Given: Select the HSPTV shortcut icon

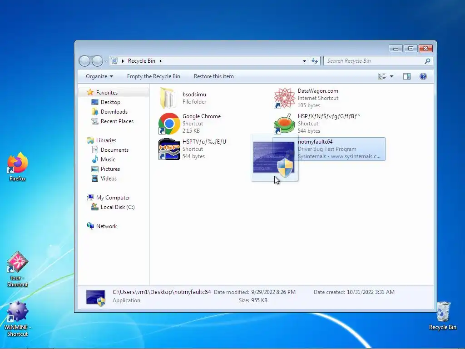Looking at the screenshot, I should click(169, 149).
